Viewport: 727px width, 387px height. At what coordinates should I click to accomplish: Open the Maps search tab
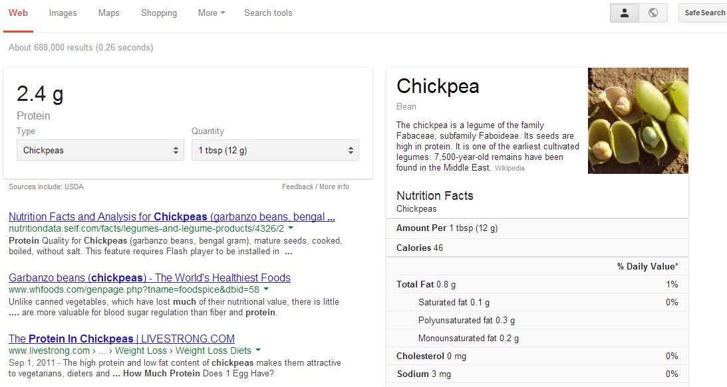(x=108, y=13)
